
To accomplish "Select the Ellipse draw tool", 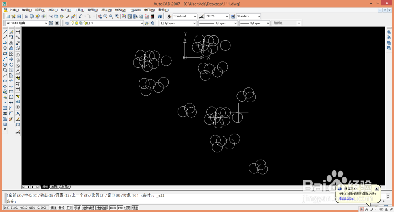I will [5, 81].
